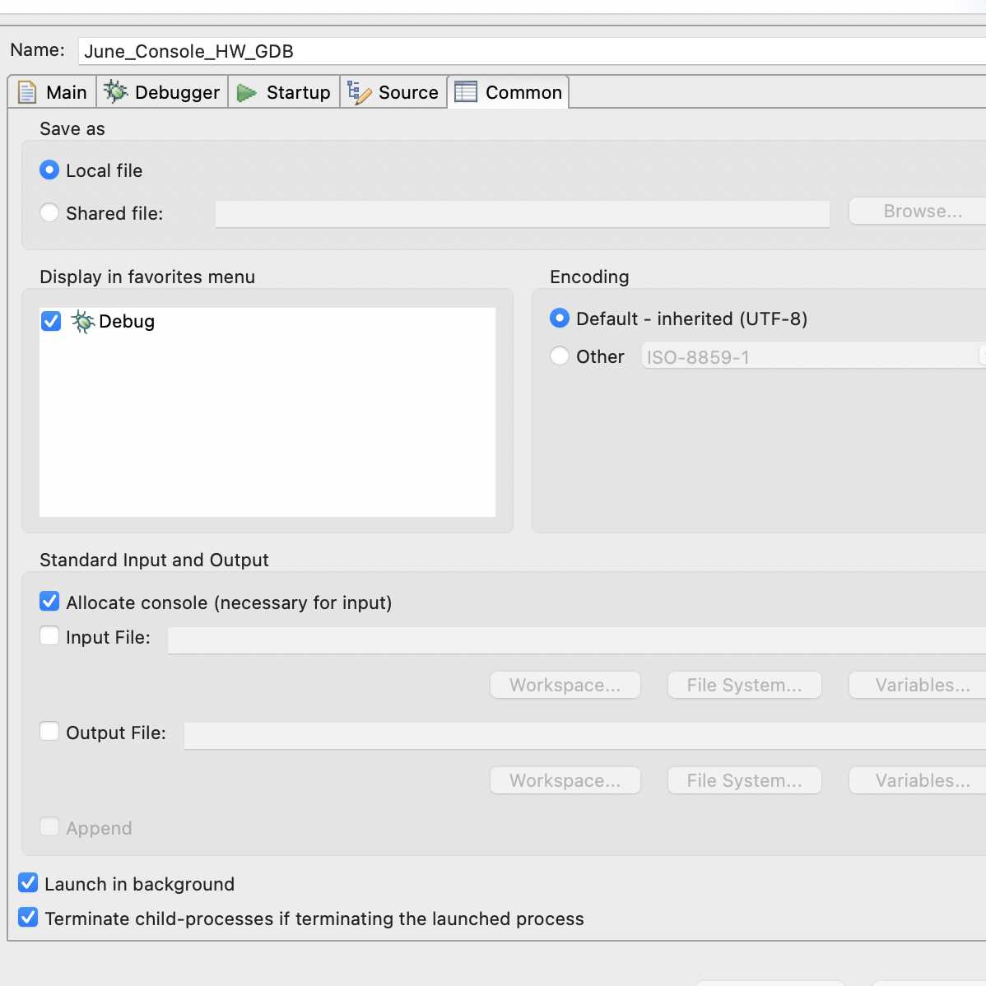This screenshot has width=986, height=986.
Task: Click Workspace button under Input File
Action: [x=565, y=685]
